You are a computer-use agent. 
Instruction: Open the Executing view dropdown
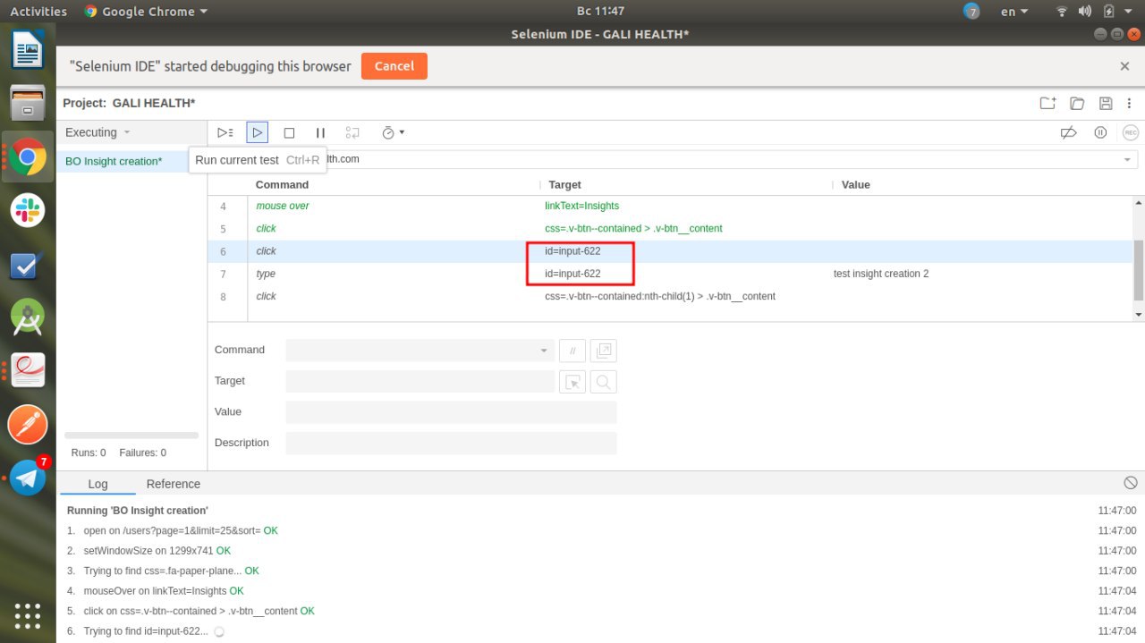[98, 132]
